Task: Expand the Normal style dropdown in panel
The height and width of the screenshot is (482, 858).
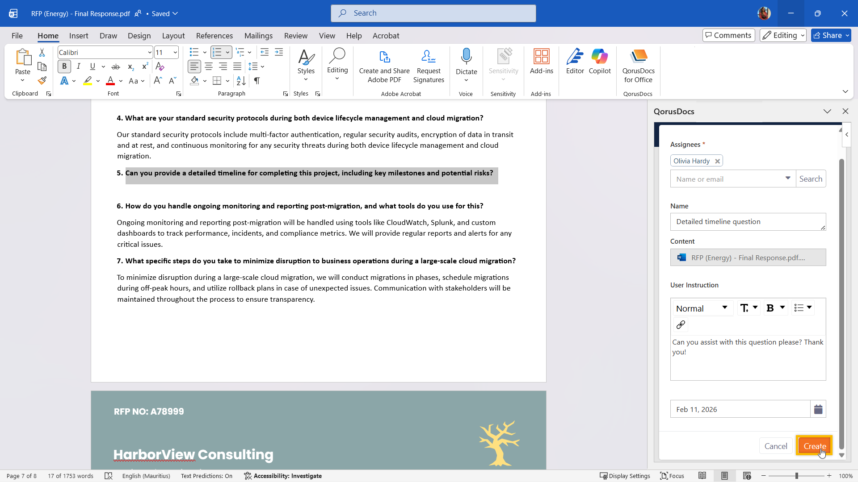Action: [702, 308]
